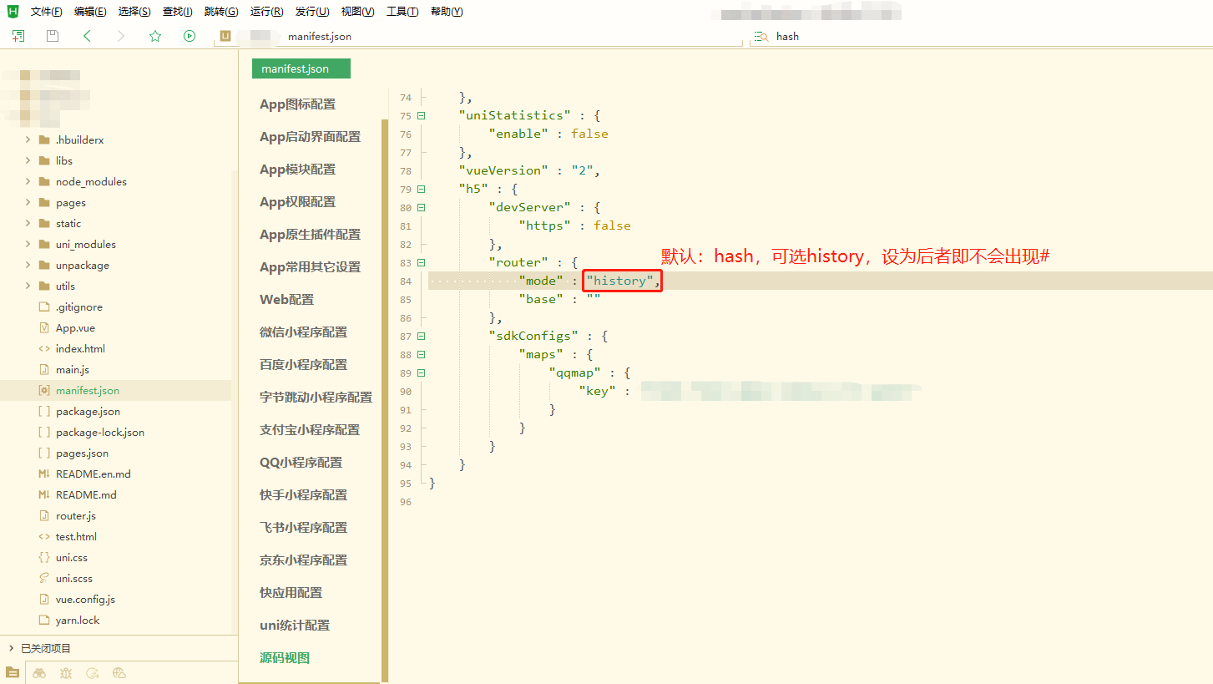Click the save file toolbar icon
Screen dimensions: 1213x684
coord(53,36)
